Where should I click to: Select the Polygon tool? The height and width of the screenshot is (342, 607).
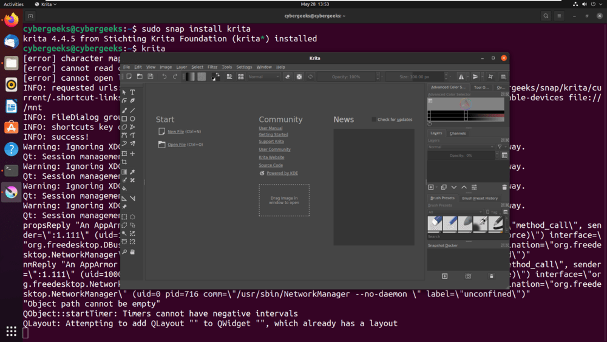[x=124, y=127]
